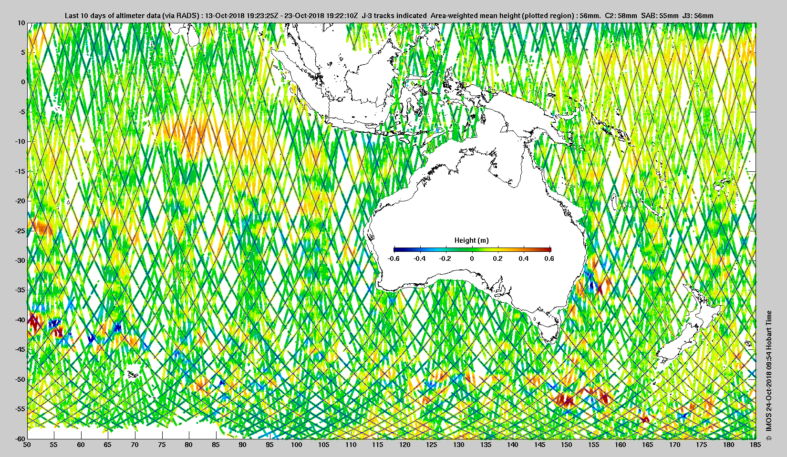Click latitude label -45 on left axis
787x457 pixels.
(x=20, y=349)
